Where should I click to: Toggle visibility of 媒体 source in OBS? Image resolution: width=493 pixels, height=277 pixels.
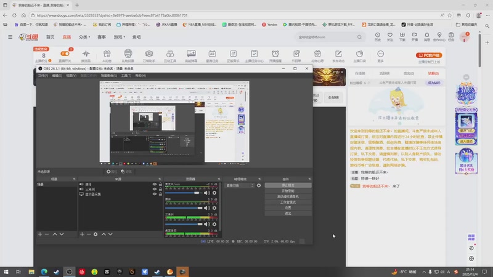pyautogui.click(x=155, y=184)
